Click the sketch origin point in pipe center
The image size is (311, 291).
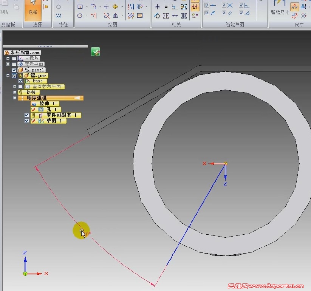226,164
